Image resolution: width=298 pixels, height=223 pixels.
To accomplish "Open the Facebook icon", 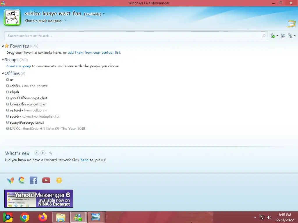I will point(33,180).
